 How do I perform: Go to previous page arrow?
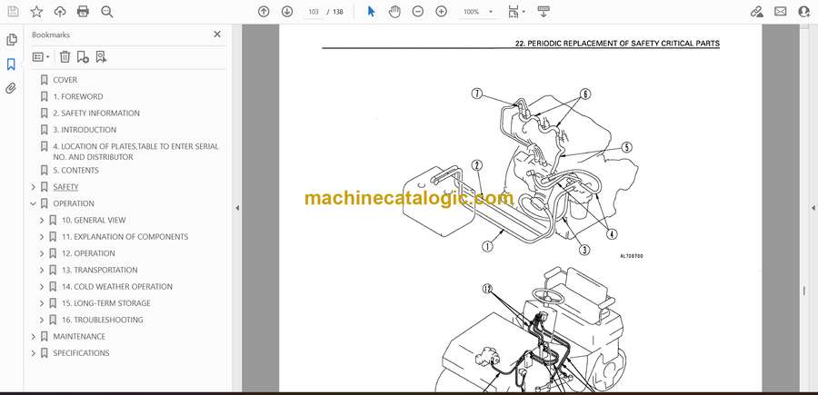[x=264, y=12]
